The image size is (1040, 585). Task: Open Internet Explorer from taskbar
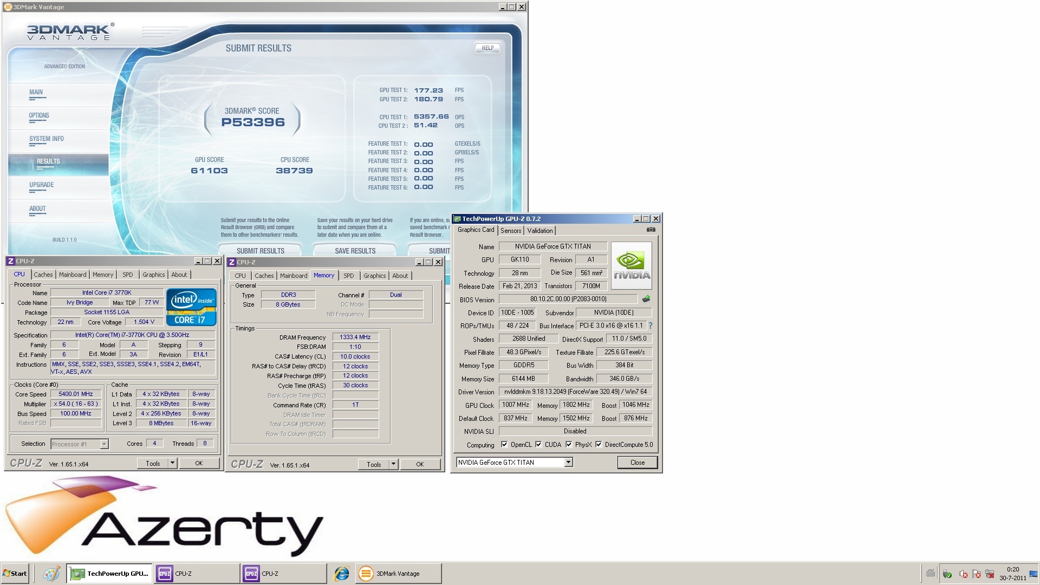tap(342, 574)
